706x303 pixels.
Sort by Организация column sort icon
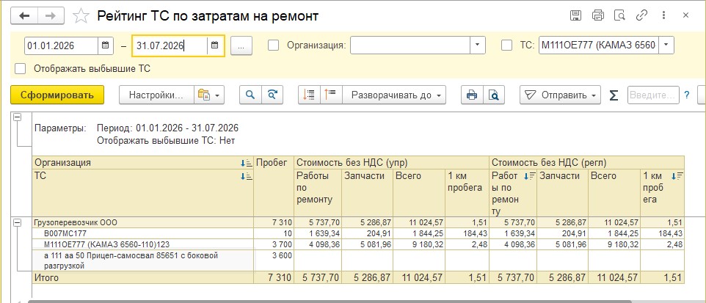(x=247, y=163)
